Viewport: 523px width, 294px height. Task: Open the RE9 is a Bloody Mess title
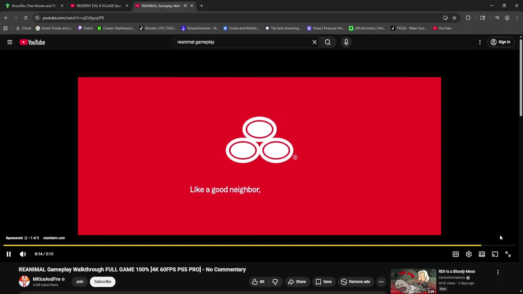[x=457, y=272]
